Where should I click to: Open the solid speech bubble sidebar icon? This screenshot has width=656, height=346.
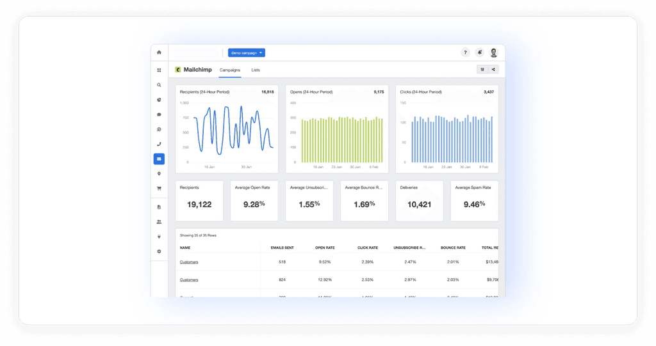[159, 114]
